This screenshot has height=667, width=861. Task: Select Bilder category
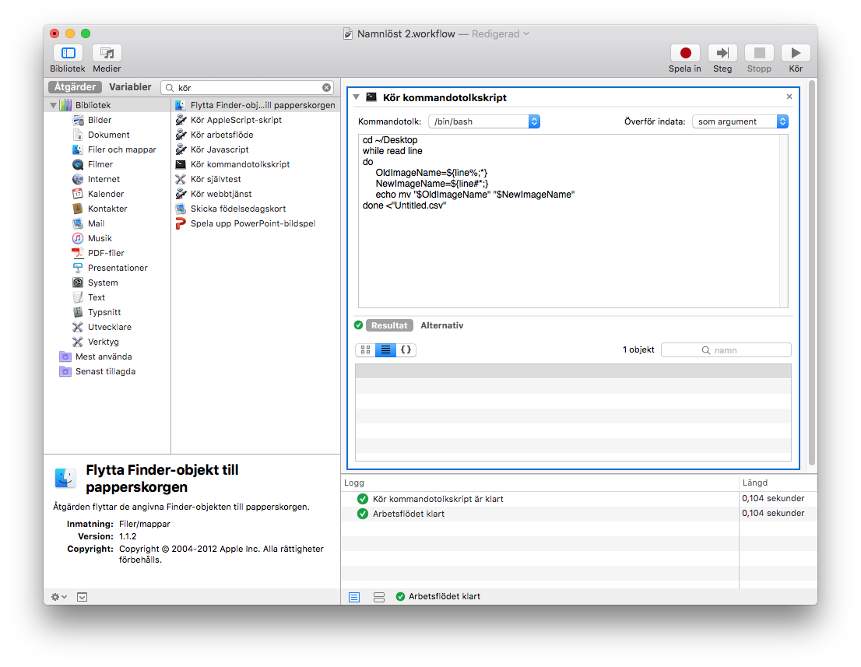(x=100, y=120)
